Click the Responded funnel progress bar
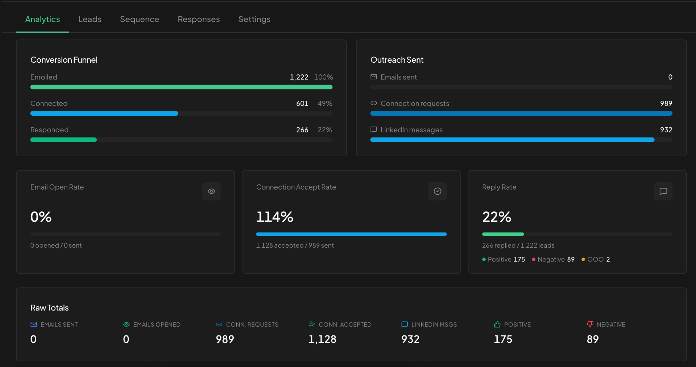The height and width of the screenshot is (367, 696). coord(181,140)
